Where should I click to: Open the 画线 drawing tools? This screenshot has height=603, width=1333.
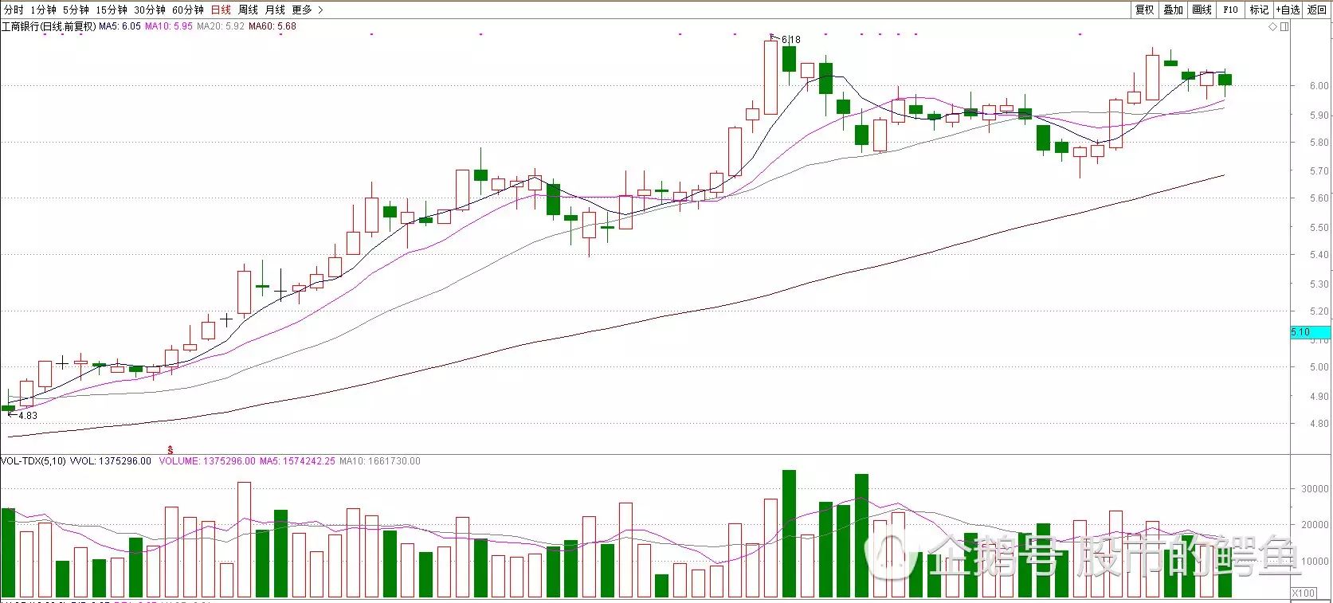(x=1202, y=10)
